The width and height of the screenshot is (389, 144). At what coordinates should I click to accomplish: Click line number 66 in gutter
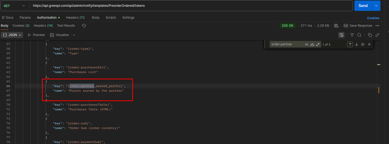click(8, 86)
